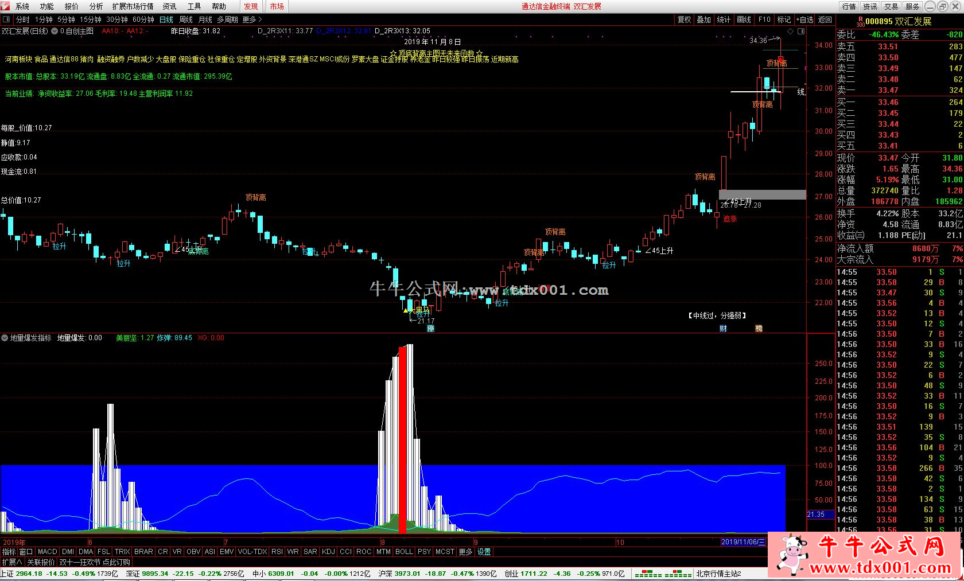This screenshot has width=964, height=581.
Task: Switch to the 市场 tab
Action: click(277, 6)
